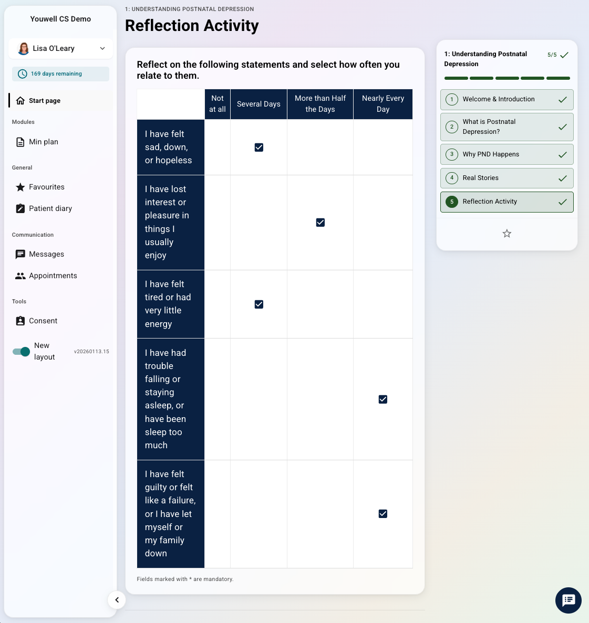This screenshot has height=623, width=589.
Task: Collapse the sidebar with the left chevron button
Action: pyautogui.click(x=117, y=600)
